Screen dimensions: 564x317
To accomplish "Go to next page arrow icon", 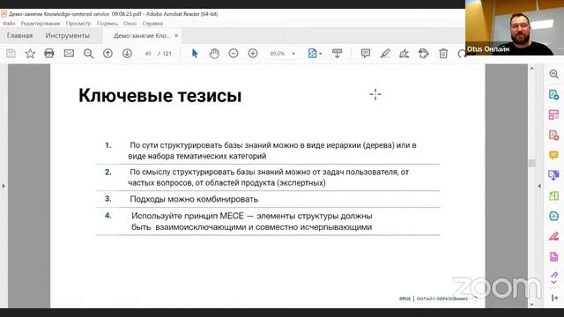I will tap(127, 54).
